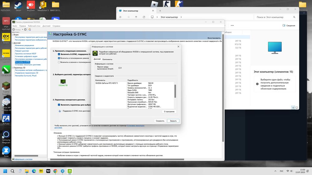312x175 pixels.
Task: Switch to 'Компоненты' tab in system info dialog
Action: (107, 59)
